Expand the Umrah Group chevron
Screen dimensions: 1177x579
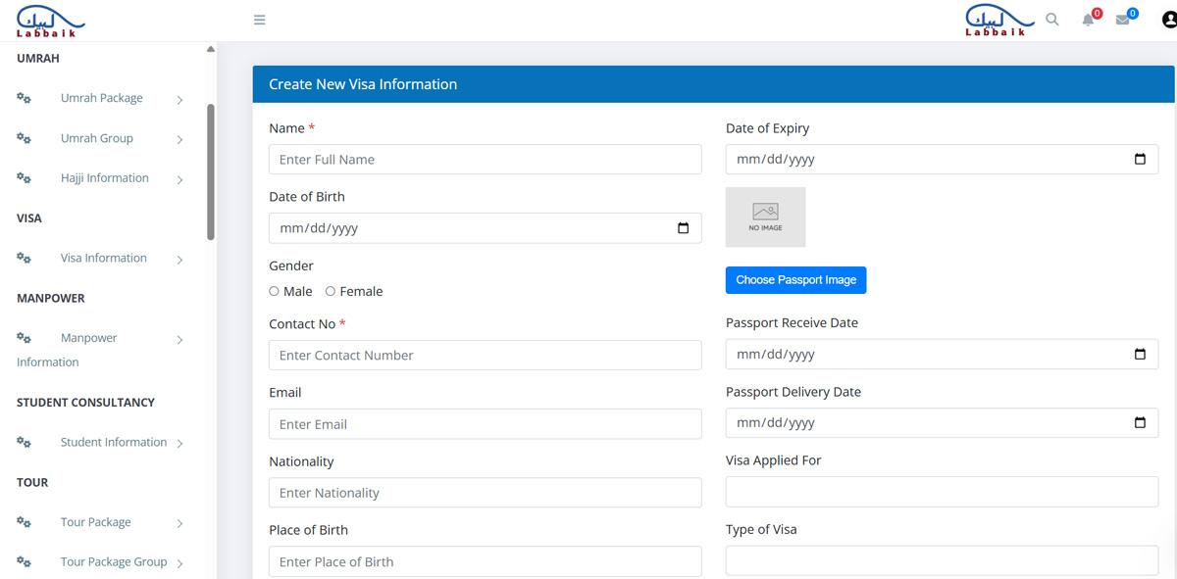180,139
